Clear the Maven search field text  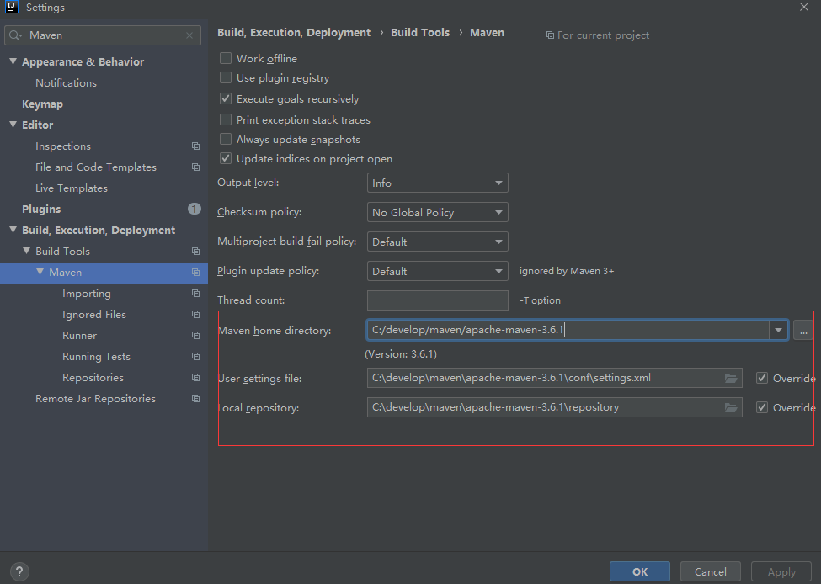click(189, 35)
